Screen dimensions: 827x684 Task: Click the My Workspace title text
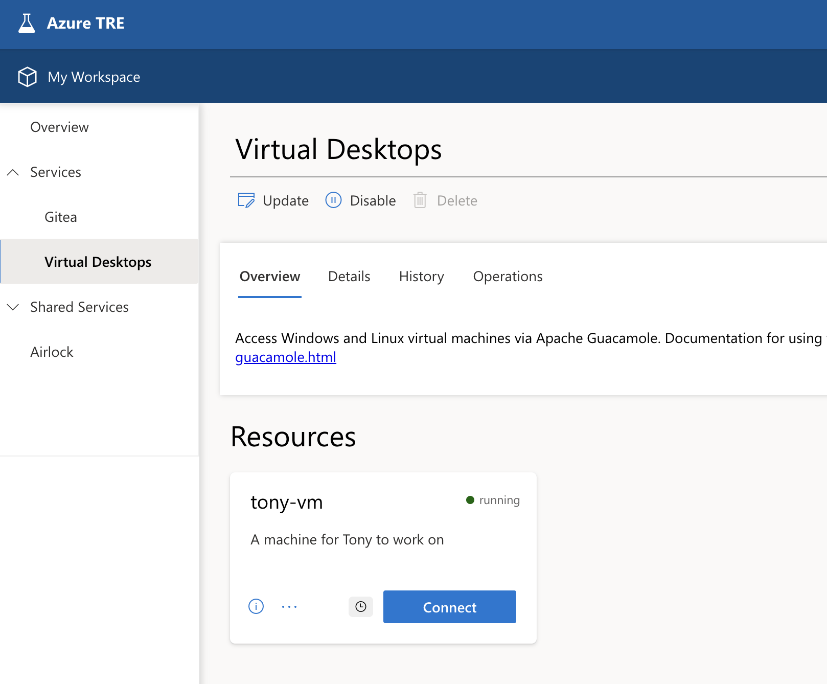click(94, 77)
